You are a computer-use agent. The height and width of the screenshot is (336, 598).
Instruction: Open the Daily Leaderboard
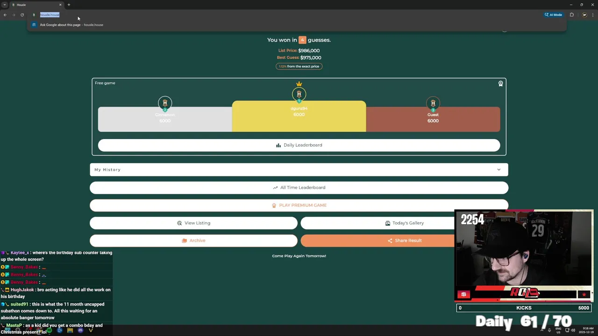pos(299,145)
